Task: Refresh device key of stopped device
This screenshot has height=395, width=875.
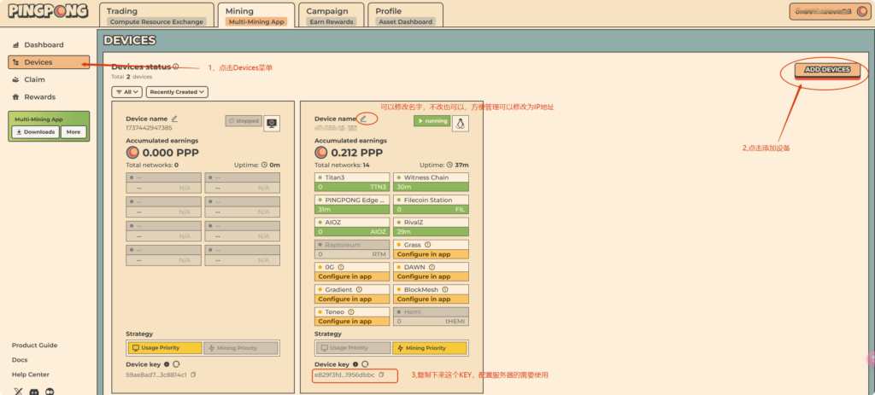Action: (x=176, y=363)
